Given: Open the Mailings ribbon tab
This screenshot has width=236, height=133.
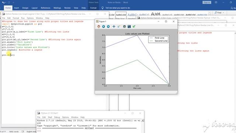Looking at the screenshot, I should click(x=57, y=8).
